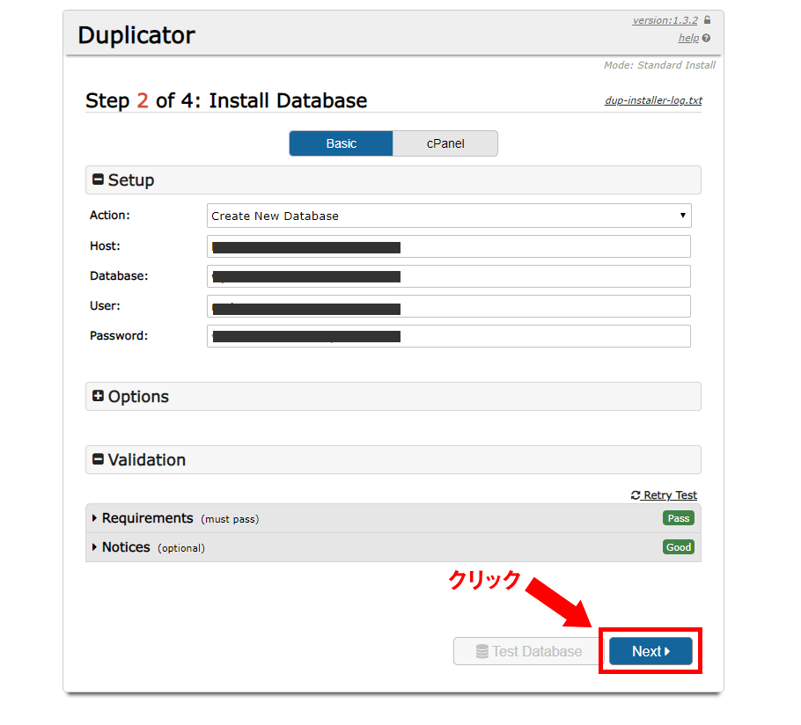Expand the Notices optional section
Viewport: 801px width, 725px height.
pyautogui.click(x=126, y=547)
